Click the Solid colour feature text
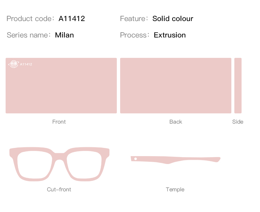260x212 pixels. (173, 18)
